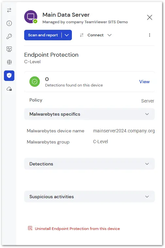Close the Main Data Server panel

[x=150, y=17]
